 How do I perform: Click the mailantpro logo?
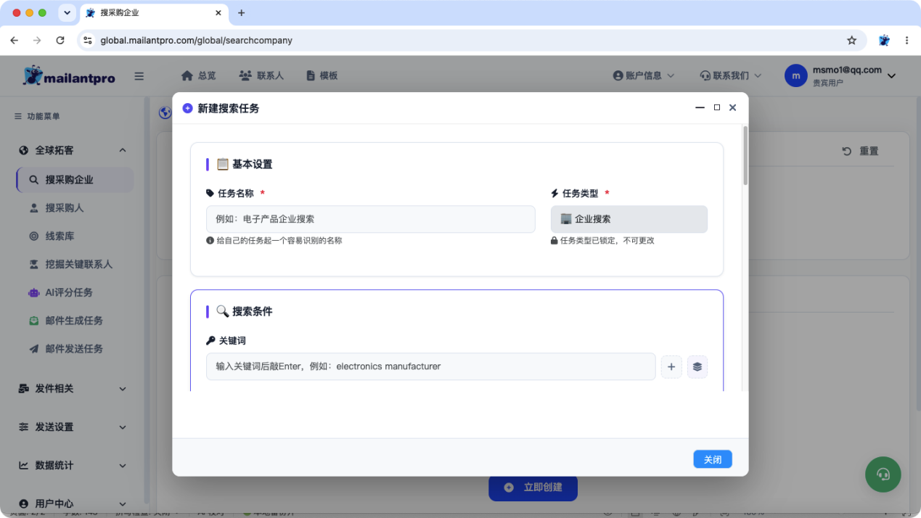[x=69, y=75]
